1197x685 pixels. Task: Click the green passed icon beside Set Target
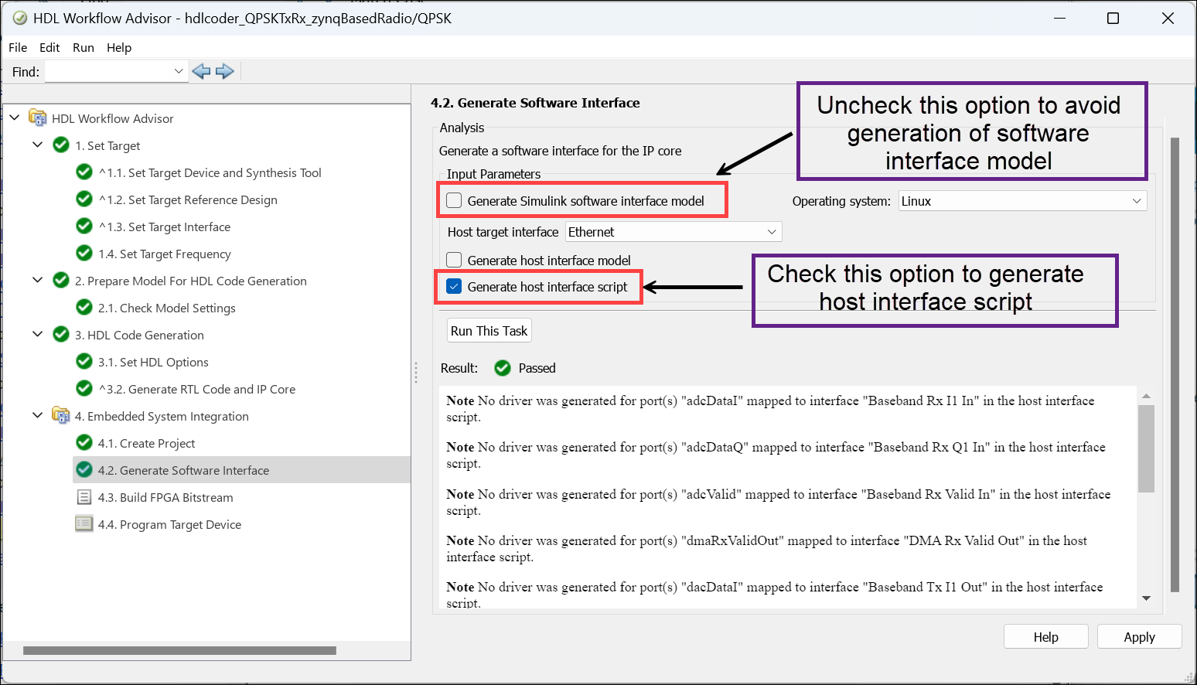(x=61, y=145)
